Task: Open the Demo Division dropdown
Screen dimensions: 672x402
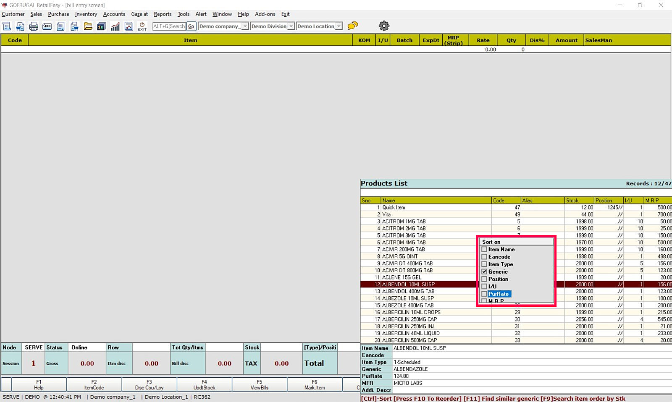Action: 291,26
